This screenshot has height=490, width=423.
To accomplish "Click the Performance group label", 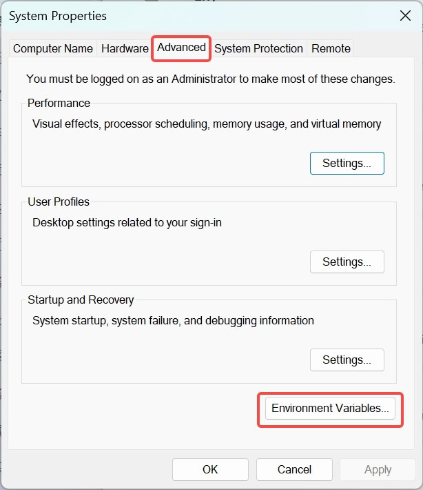I will tap(59, 103).
